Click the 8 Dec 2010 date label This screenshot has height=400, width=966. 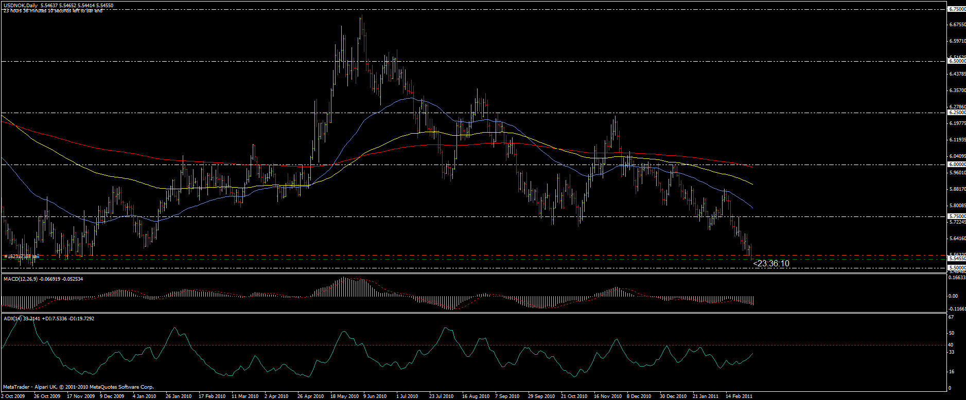tap(639, 396)
